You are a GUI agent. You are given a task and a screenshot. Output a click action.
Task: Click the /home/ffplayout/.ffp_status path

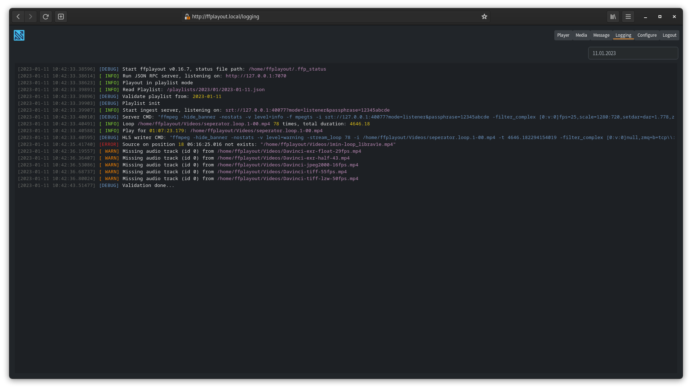(287, 69)
